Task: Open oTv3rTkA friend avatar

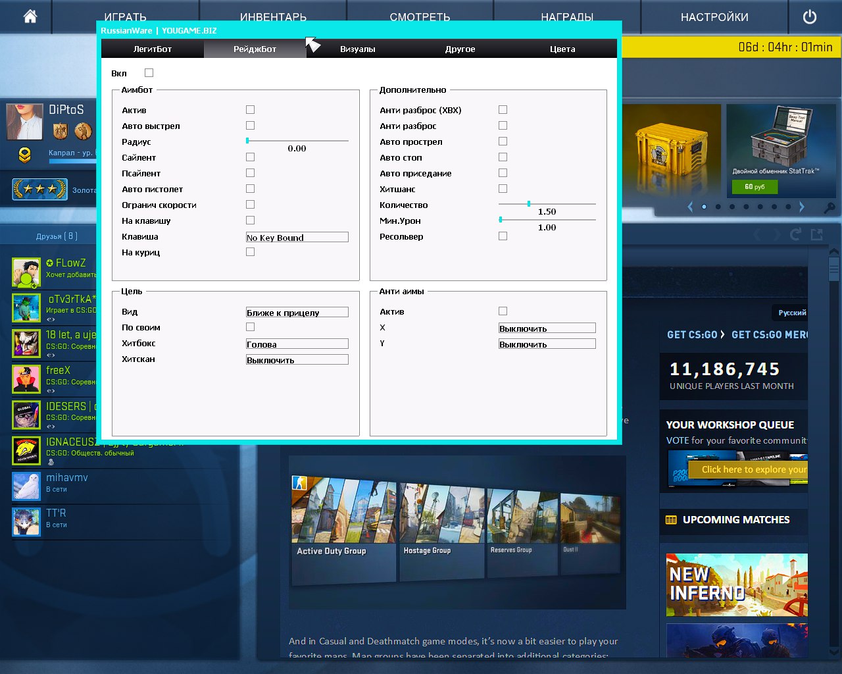Action: [x=26, y=308]
